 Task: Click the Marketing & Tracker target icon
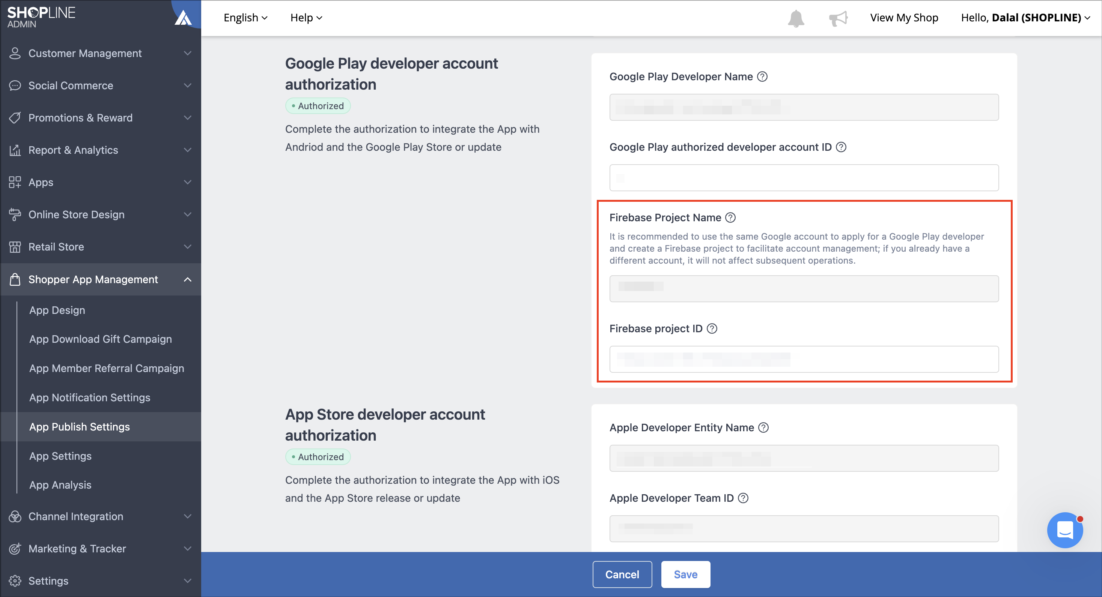(x=15, y=548)
